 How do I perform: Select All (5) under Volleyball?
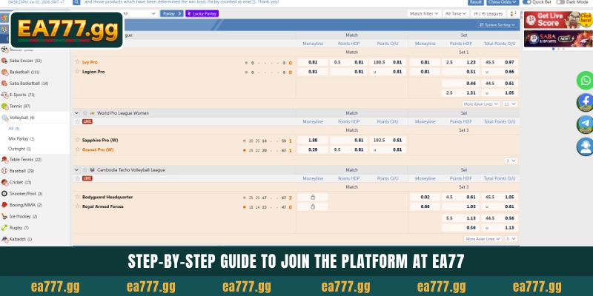[14, 129]
